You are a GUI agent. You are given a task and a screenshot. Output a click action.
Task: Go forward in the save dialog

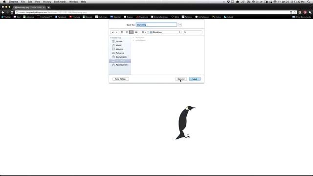[x=116, y=32]
